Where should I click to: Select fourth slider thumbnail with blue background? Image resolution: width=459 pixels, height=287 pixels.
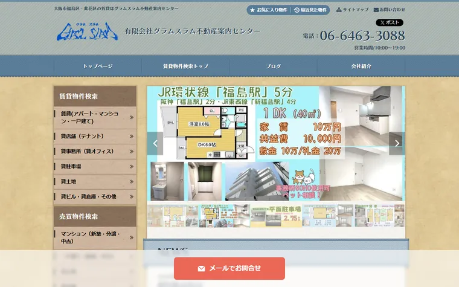[328, 216]
